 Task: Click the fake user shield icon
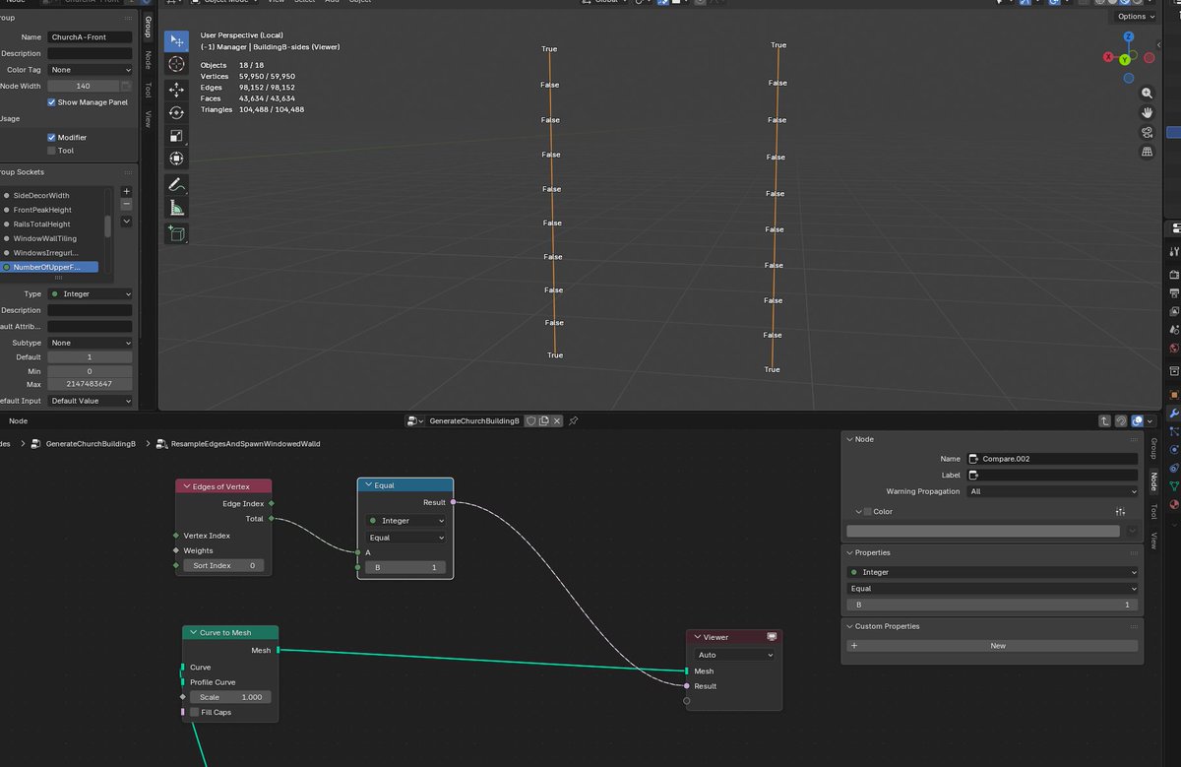click(x=530, y=420)
